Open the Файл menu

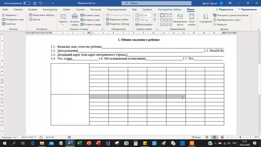coord(5,9)
